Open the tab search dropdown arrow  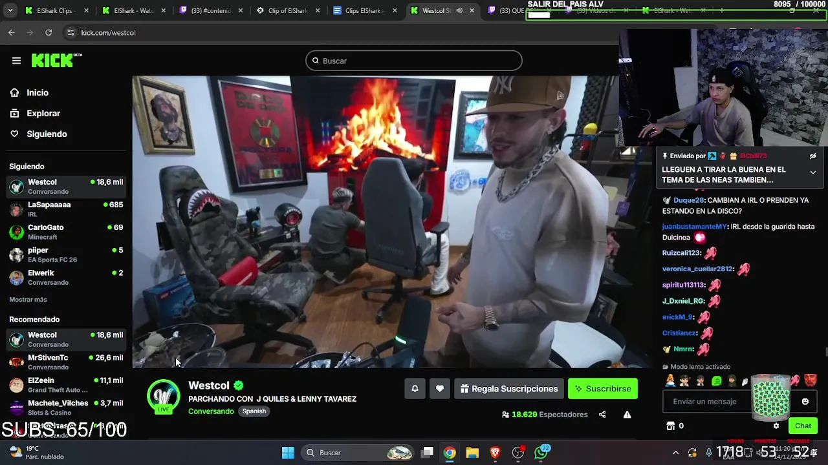(10, 10)
